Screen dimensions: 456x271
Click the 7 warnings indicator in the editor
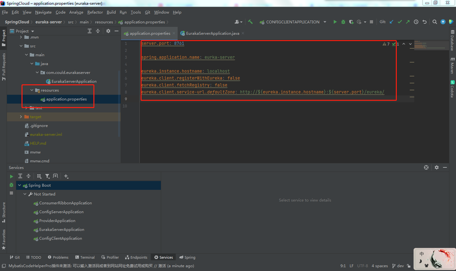pos(386,44)
